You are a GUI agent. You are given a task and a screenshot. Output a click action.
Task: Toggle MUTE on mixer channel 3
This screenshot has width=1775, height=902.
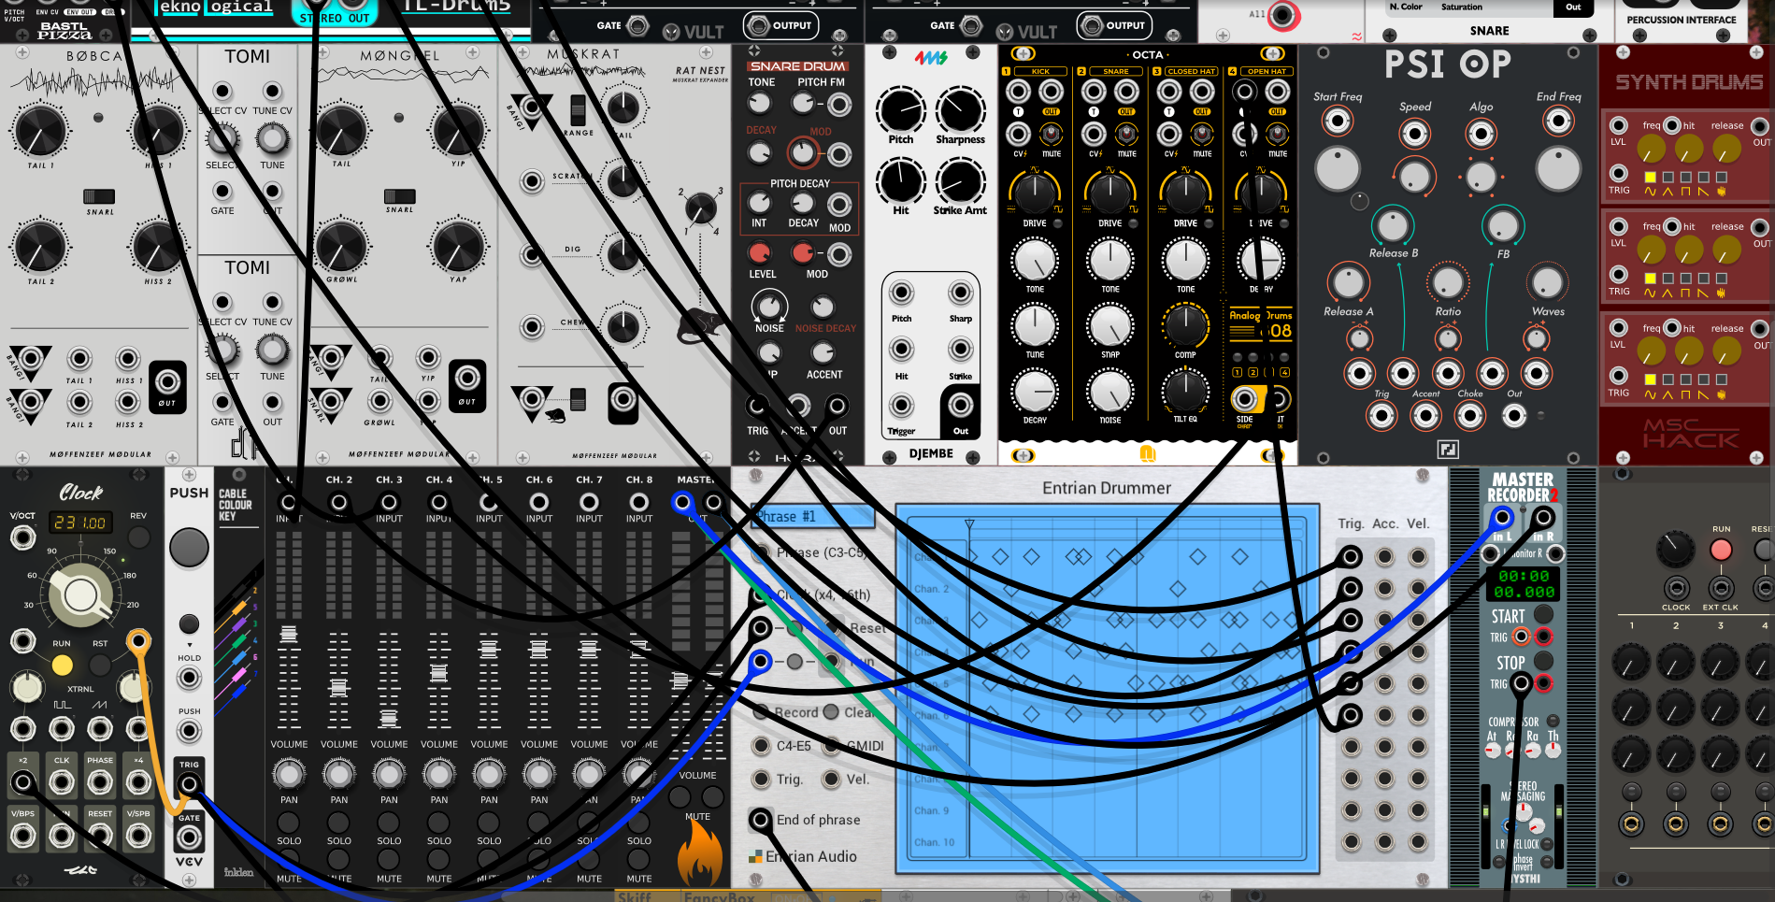(x=389, y=860)
